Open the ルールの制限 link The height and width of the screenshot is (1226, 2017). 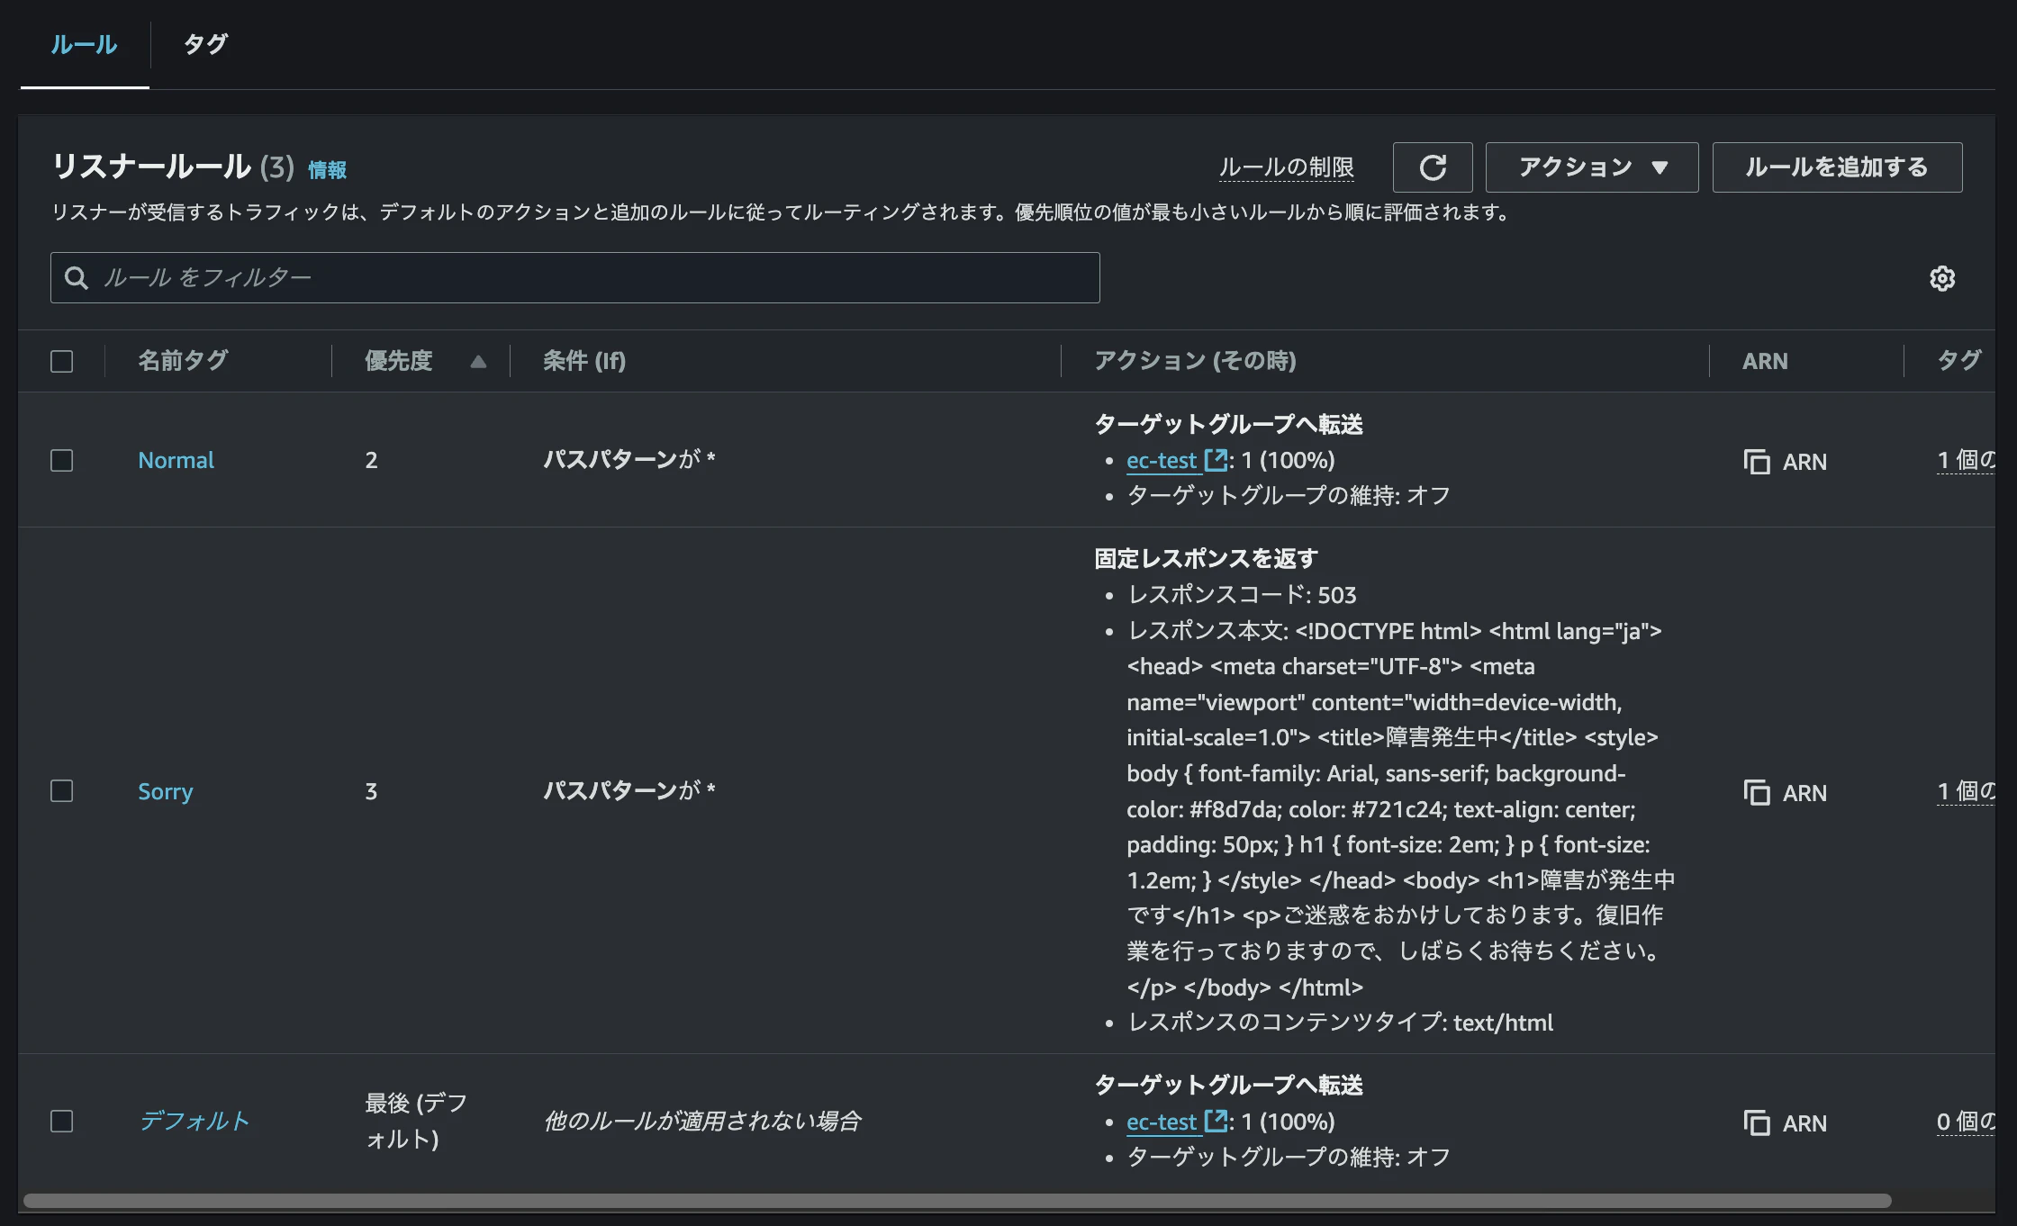tap(1286, 167)
